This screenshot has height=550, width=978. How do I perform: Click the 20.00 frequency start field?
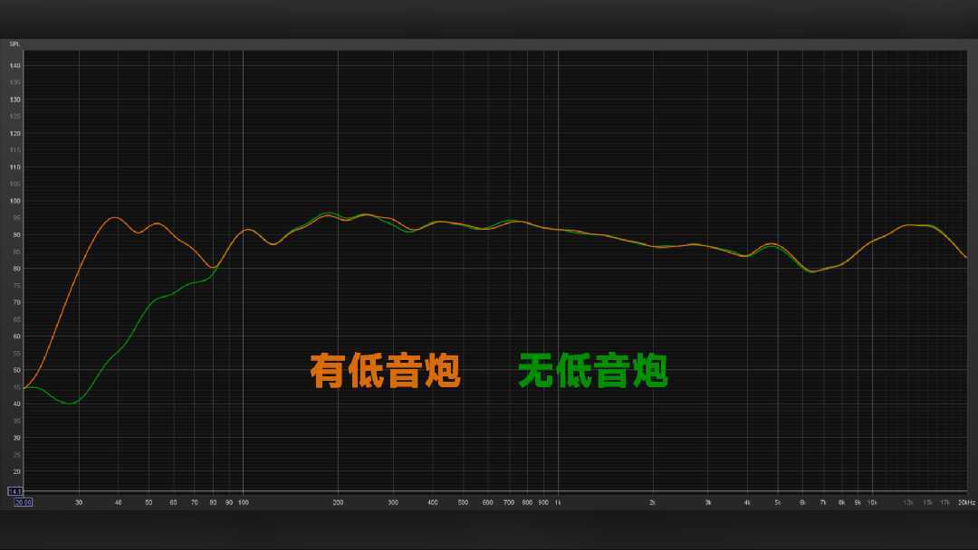[x=22, y=502]
